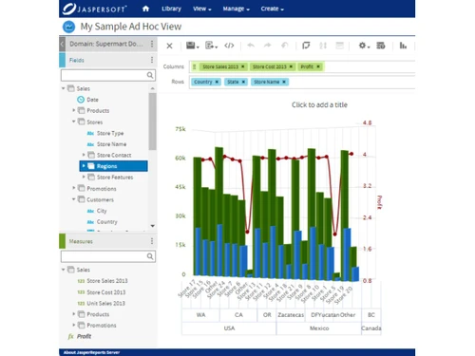475x356 pixels.
Task: Select the Store Cost 2013 measure
Action: (106, 292)
